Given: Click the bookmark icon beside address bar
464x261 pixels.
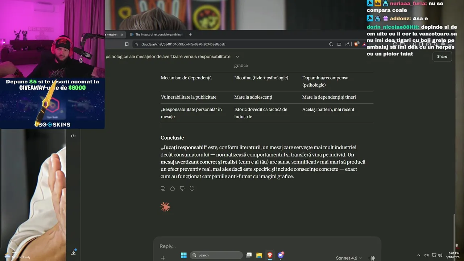Looking at the screenshot, I should point(127,44).
